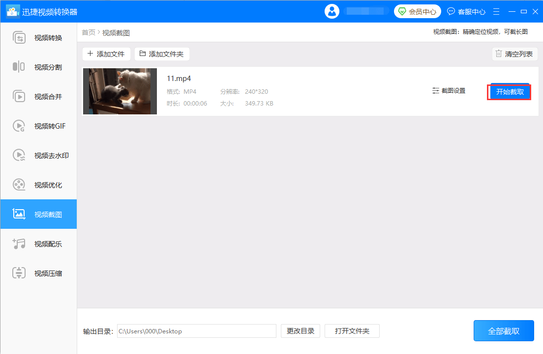Click the 添加文件夹 button
The height and width of the screenshot is (354, 543).
[x=162, y=54]
